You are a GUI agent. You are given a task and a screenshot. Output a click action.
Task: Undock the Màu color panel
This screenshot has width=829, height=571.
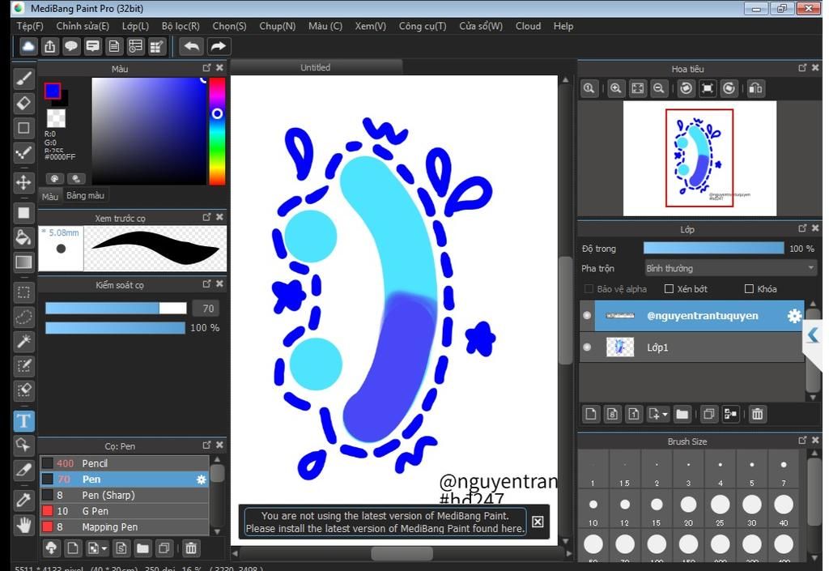[x=206, y=68]
